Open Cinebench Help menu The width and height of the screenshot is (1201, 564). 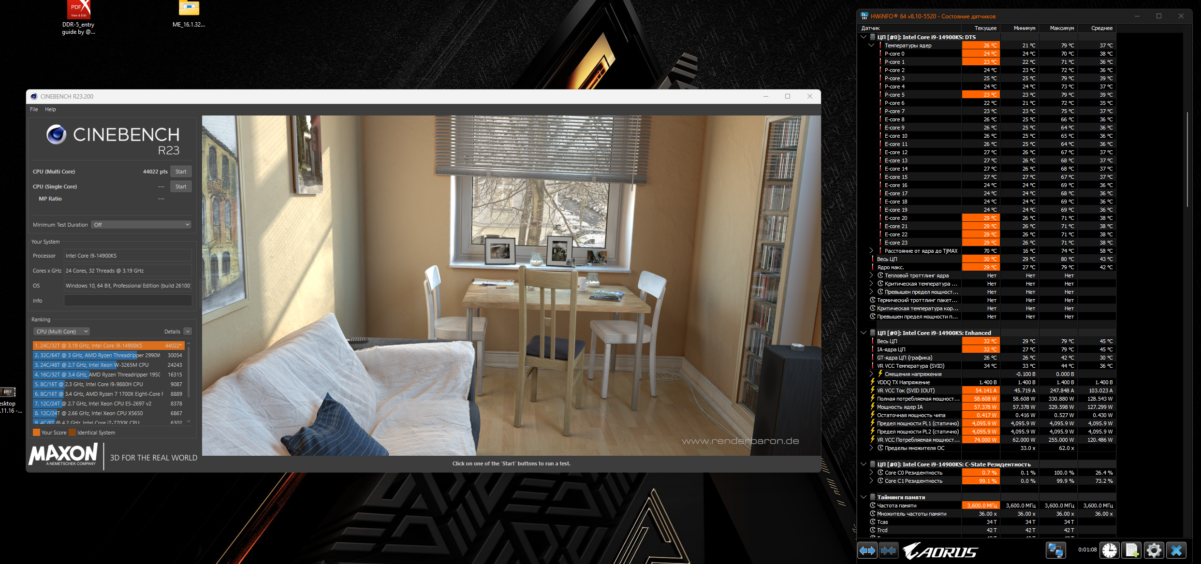coord(50,109)
